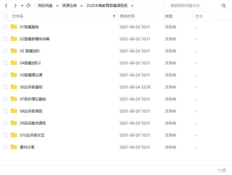Sort by 大小 column

pyautogui.click(x=199, y=16)
